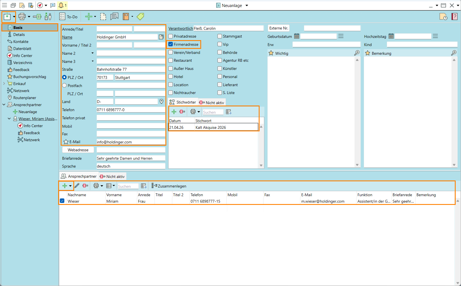This screenshot has width=461, height=286.
Task: Click the notification bell icon
Action: click(61, 5)
